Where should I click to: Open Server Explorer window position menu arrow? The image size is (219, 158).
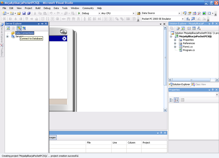[39, 24]
